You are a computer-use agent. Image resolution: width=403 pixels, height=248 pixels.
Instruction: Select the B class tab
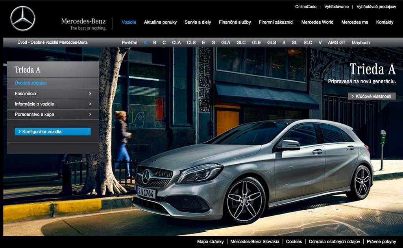pyautogui.click(x=154, y=43)
